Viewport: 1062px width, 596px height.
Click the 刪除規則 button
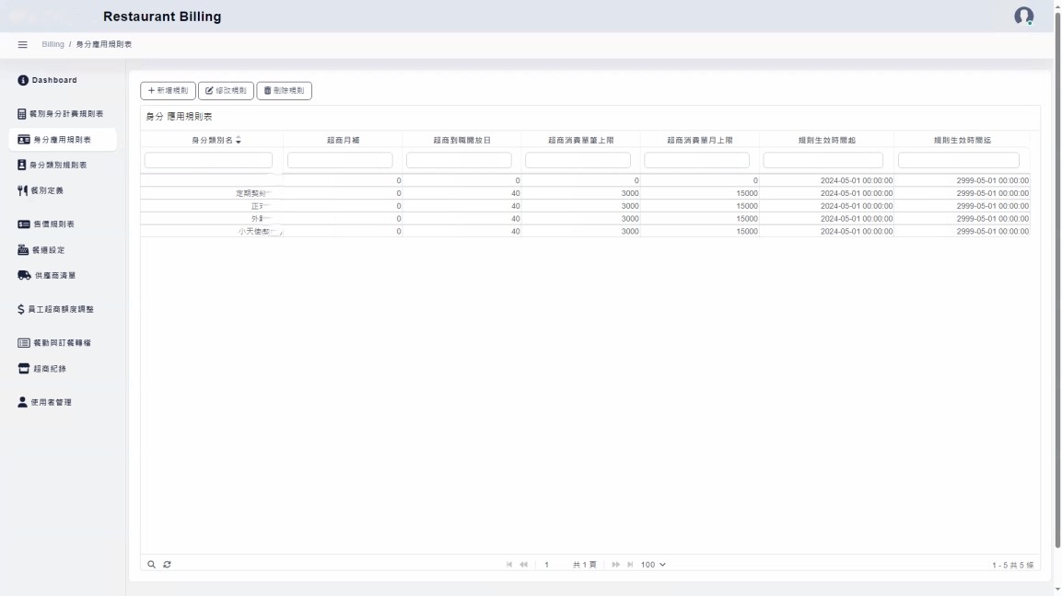[284, 90]
